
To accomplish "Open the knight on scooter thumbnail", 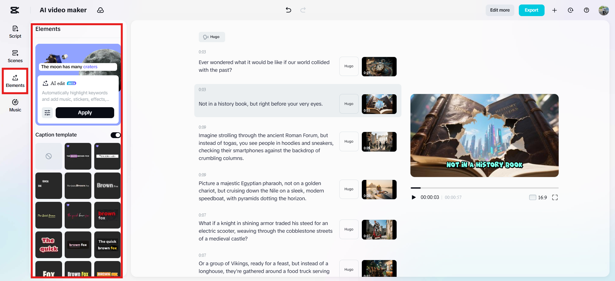I will pyautogui.click(x=379, y=229).
